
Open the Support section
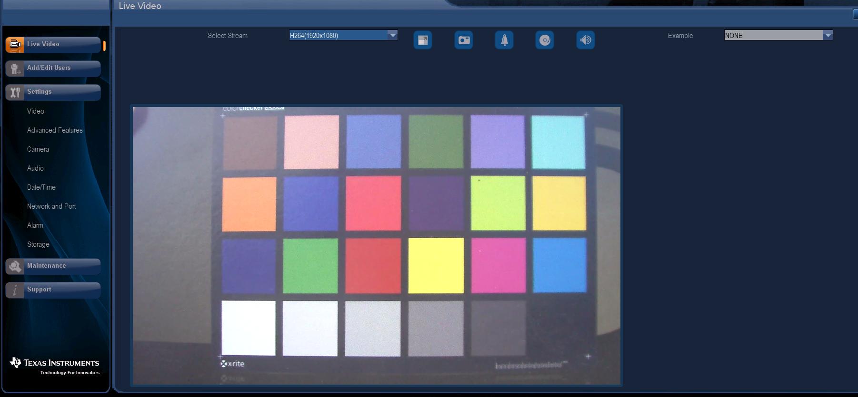point(53,290)
